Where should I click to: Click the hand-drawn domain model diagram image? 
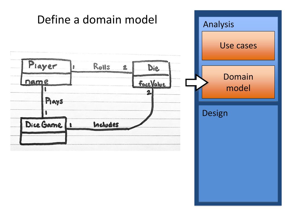(95, 101)
